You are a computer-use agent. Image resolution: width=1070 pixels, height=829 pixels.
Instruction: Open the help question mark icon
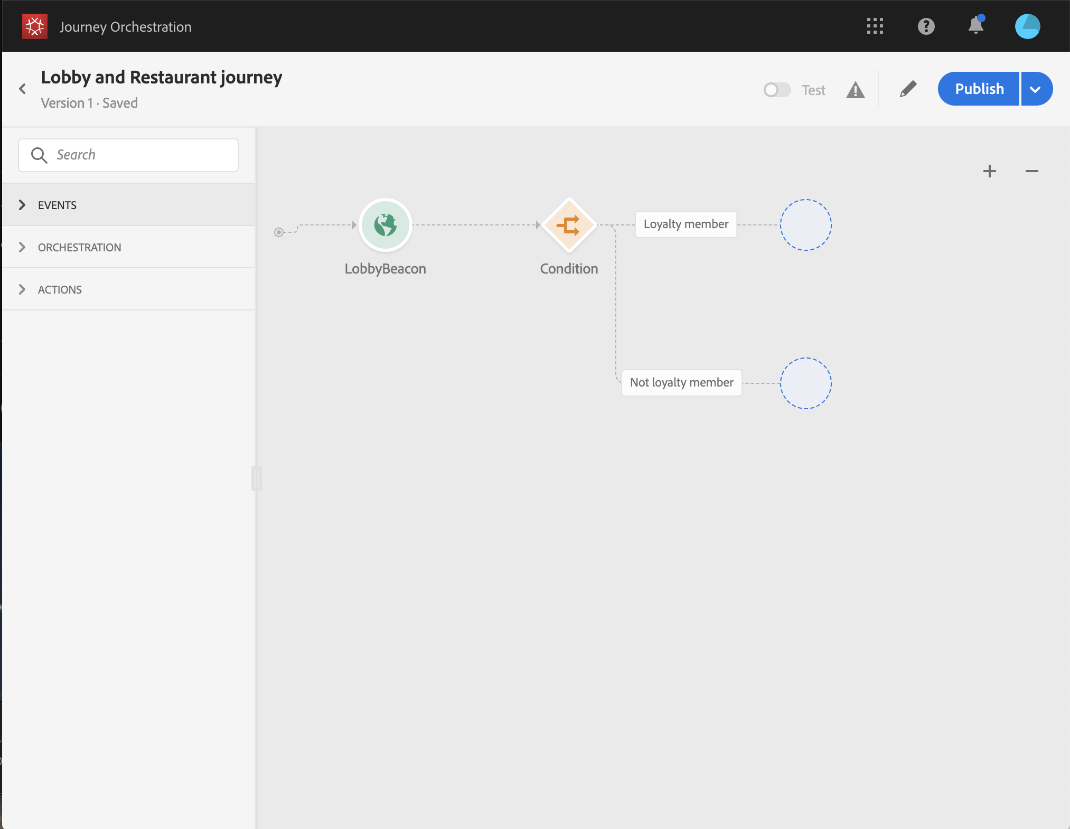(x=926, y=26)
